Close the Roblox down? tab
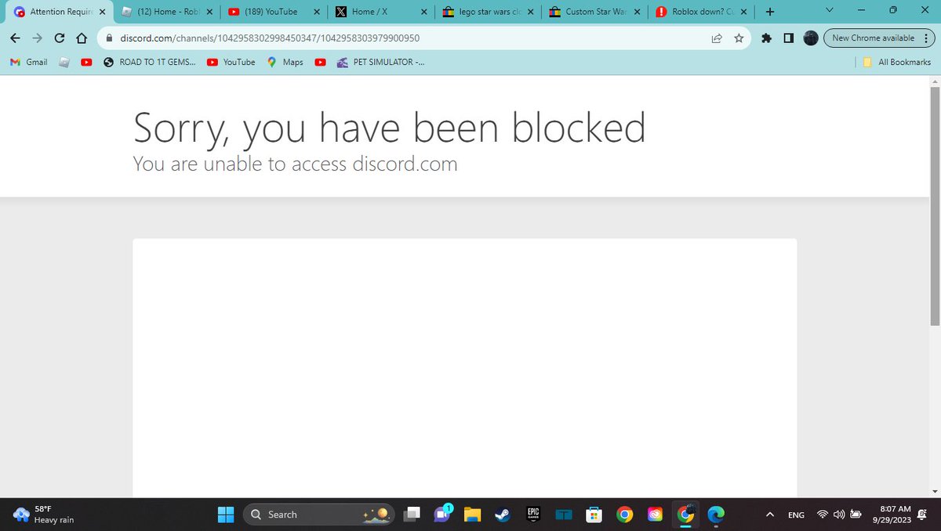Viewport: 941px width, 531px height. (743, 12)
